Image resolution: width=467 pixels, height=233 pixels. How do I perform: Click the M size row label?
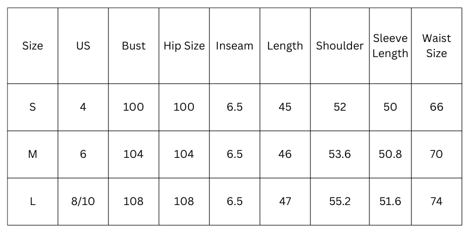pyautogui.click(x=33, y=154)
